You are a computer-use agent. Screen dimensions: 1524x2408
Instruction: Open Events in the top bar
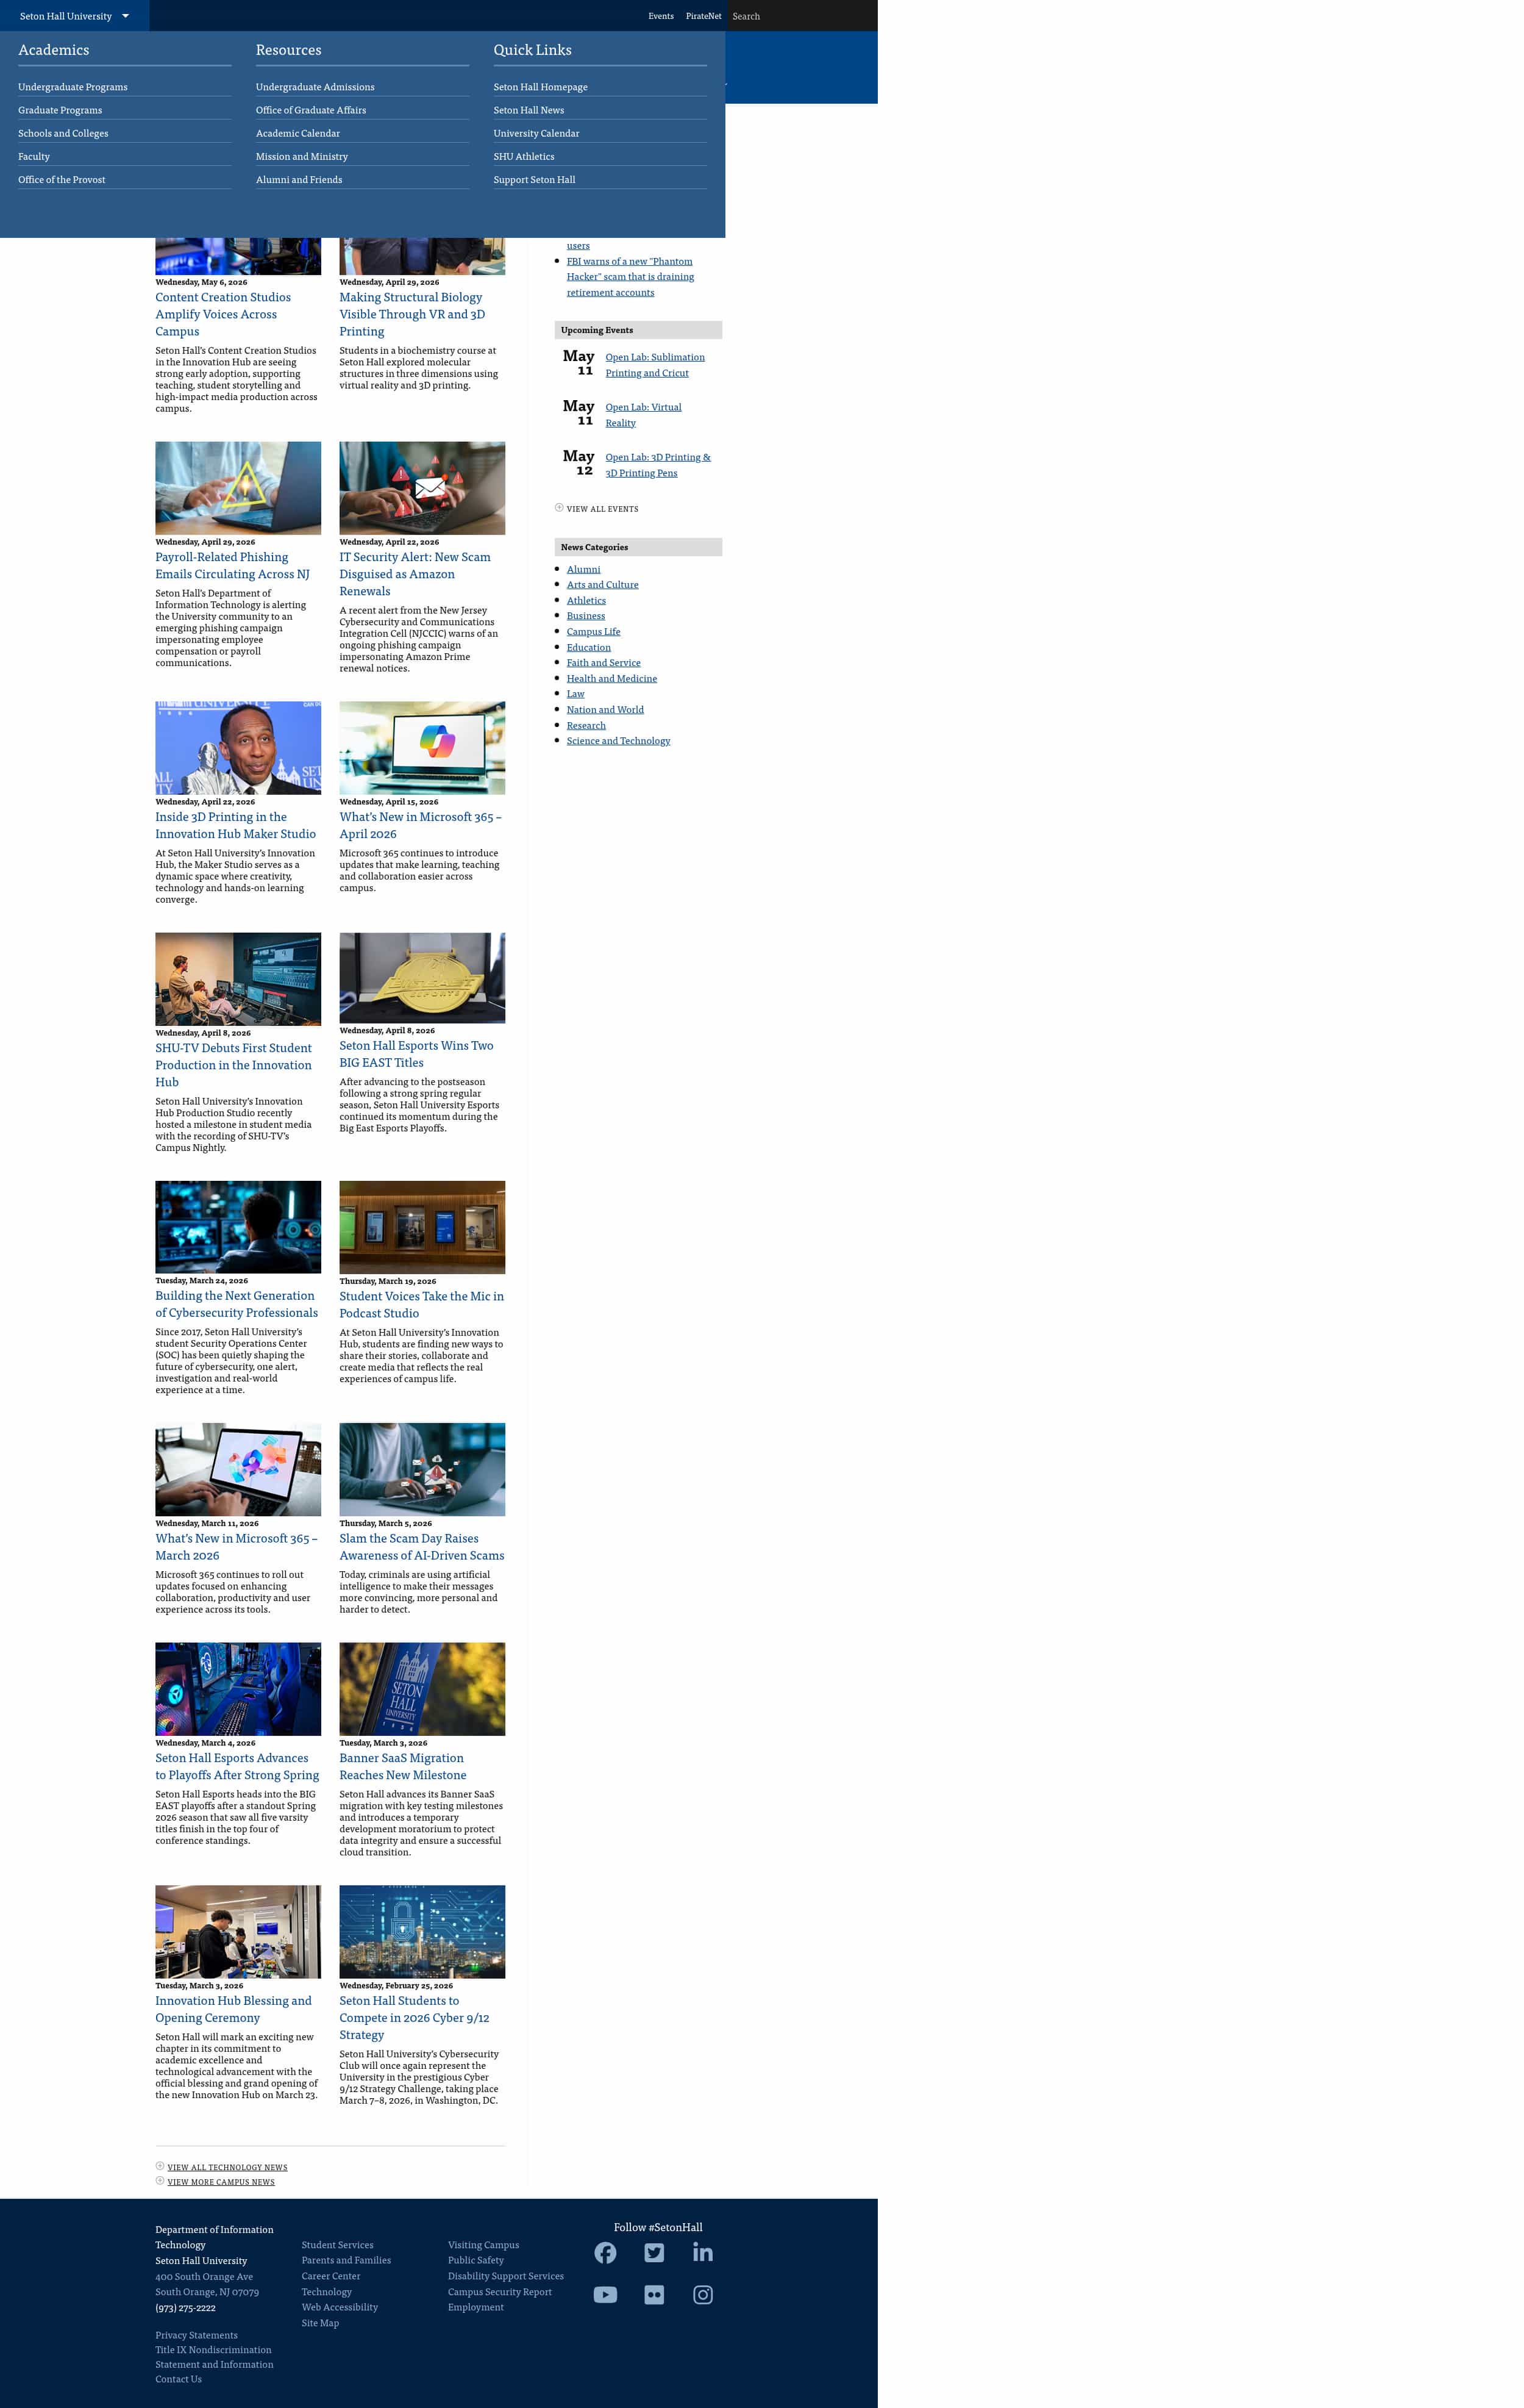661,16
